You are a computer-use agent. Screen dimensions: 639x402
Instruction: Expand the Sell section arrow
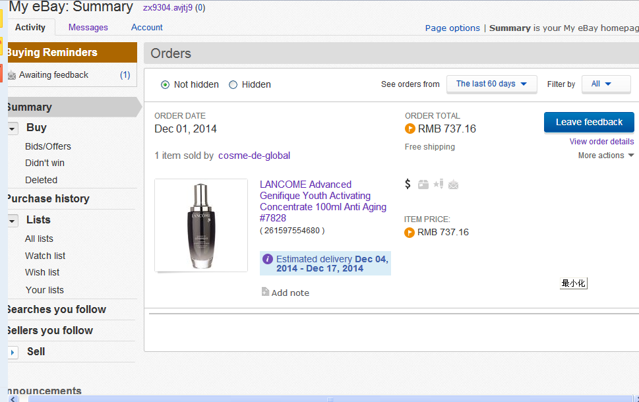[13, 353]
